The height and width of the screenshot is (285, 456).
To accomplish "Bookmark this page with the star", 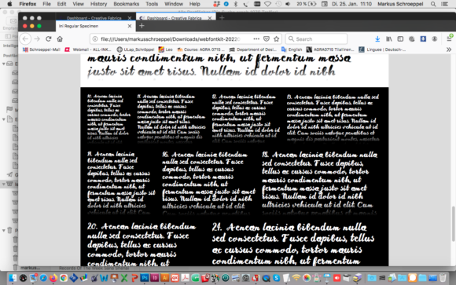I will coord(276,39).
